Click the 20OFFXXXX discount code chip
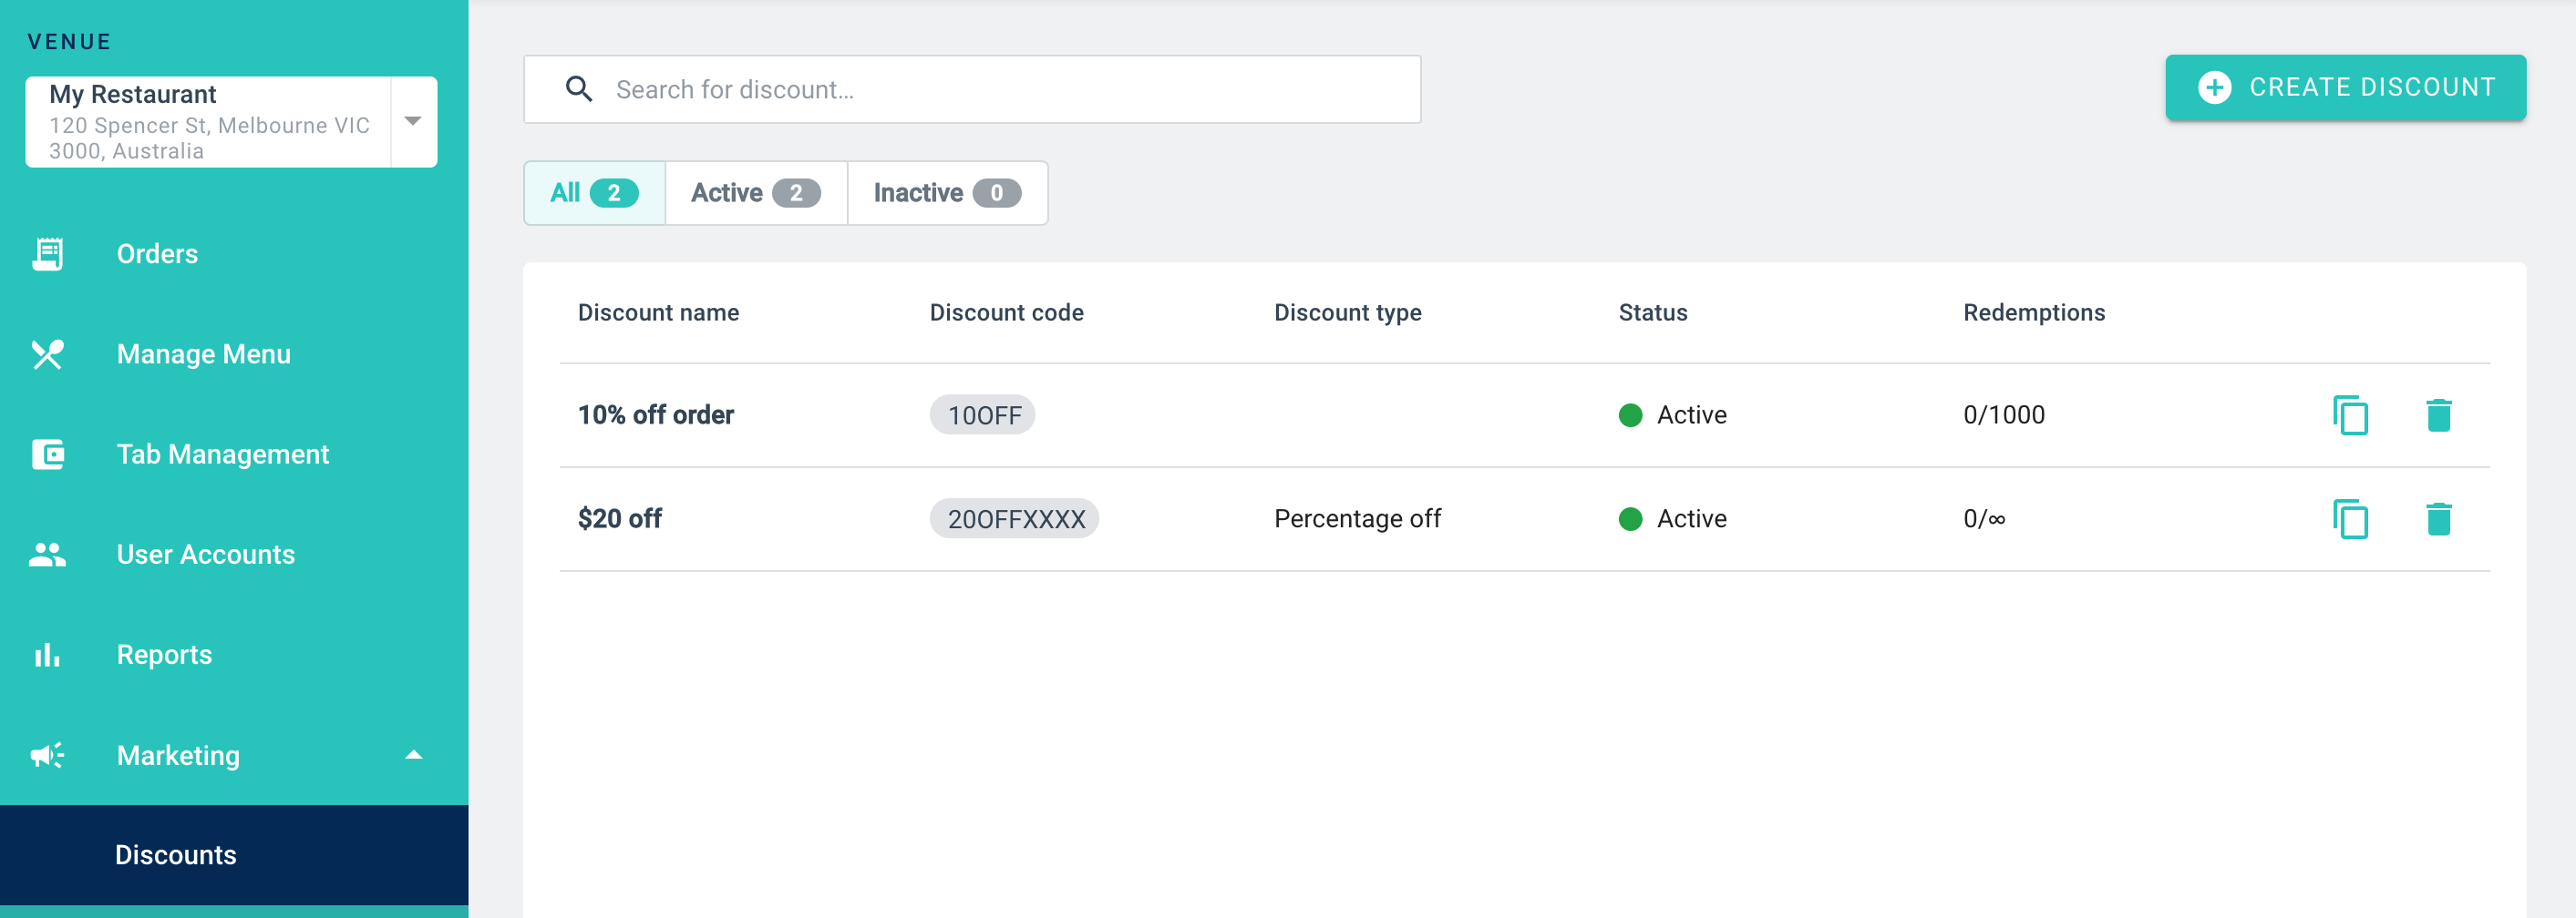 pos(1015,518)
